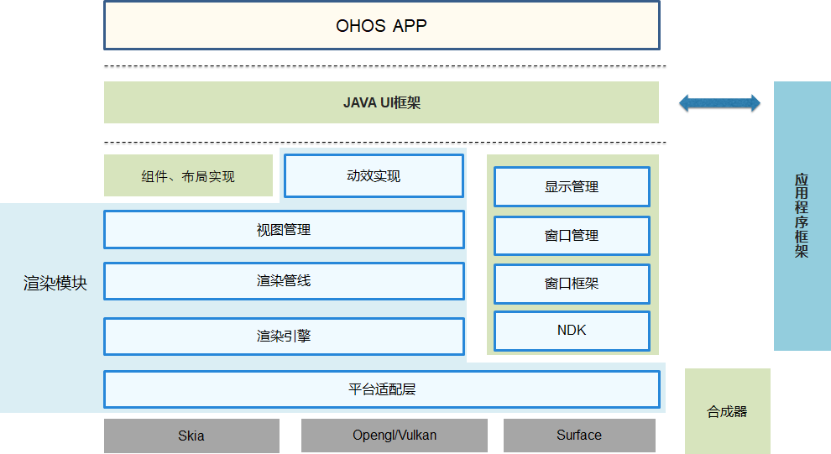Select the 显示管理 box
Viewport: 831px width, 454px height.
tap(572, 186)
